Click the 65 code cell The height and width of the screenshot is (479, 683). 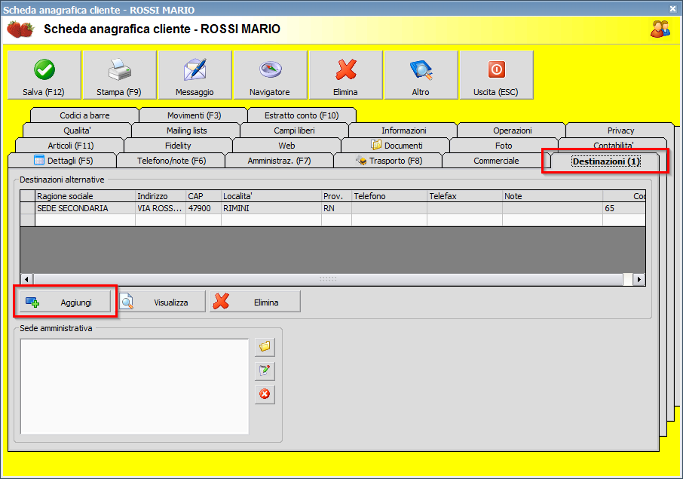(623, 208)
